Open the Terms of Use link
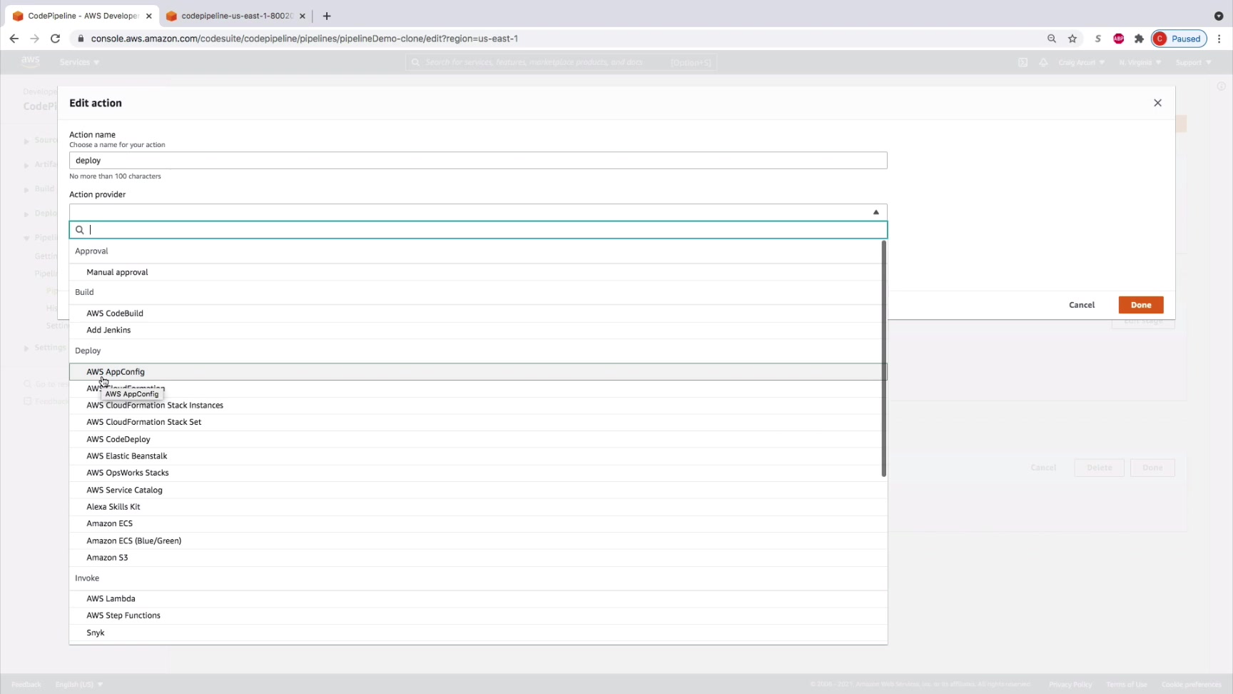 click(1127, 684)
